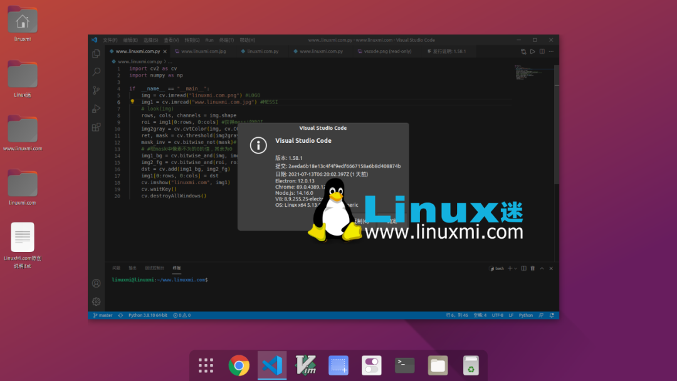Click notifications bell in status bar
677x381 pixels.
coord(552,315)
